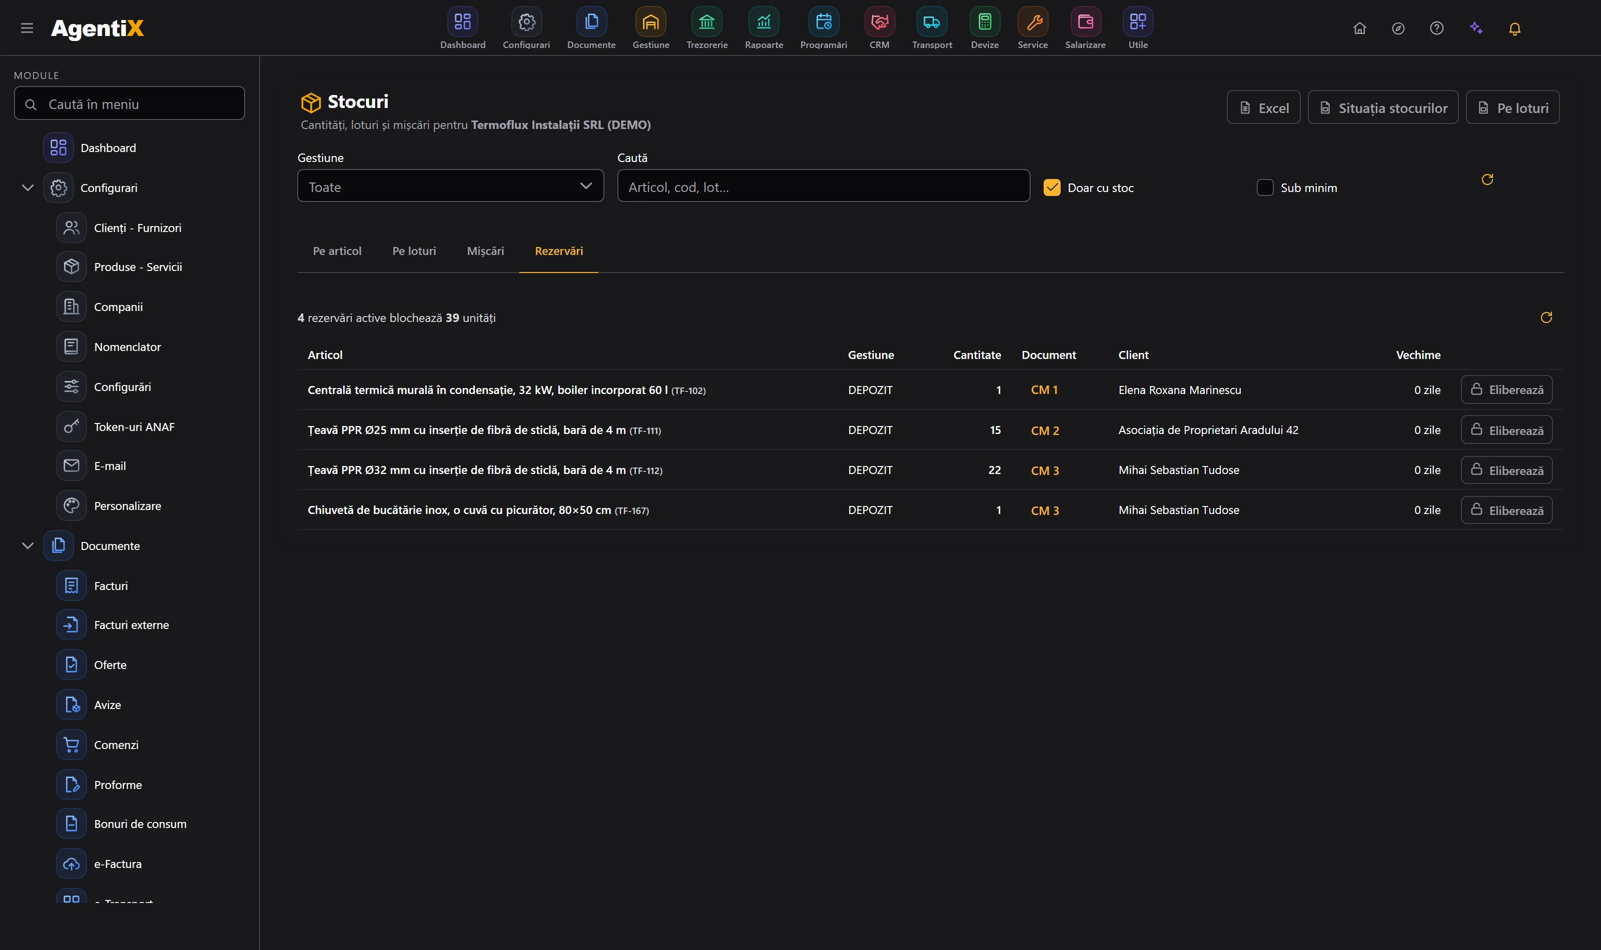Open Bonuri de consum in the sidebar
The height and width of the screenshot is (950, 1601).
pos(140,824)
